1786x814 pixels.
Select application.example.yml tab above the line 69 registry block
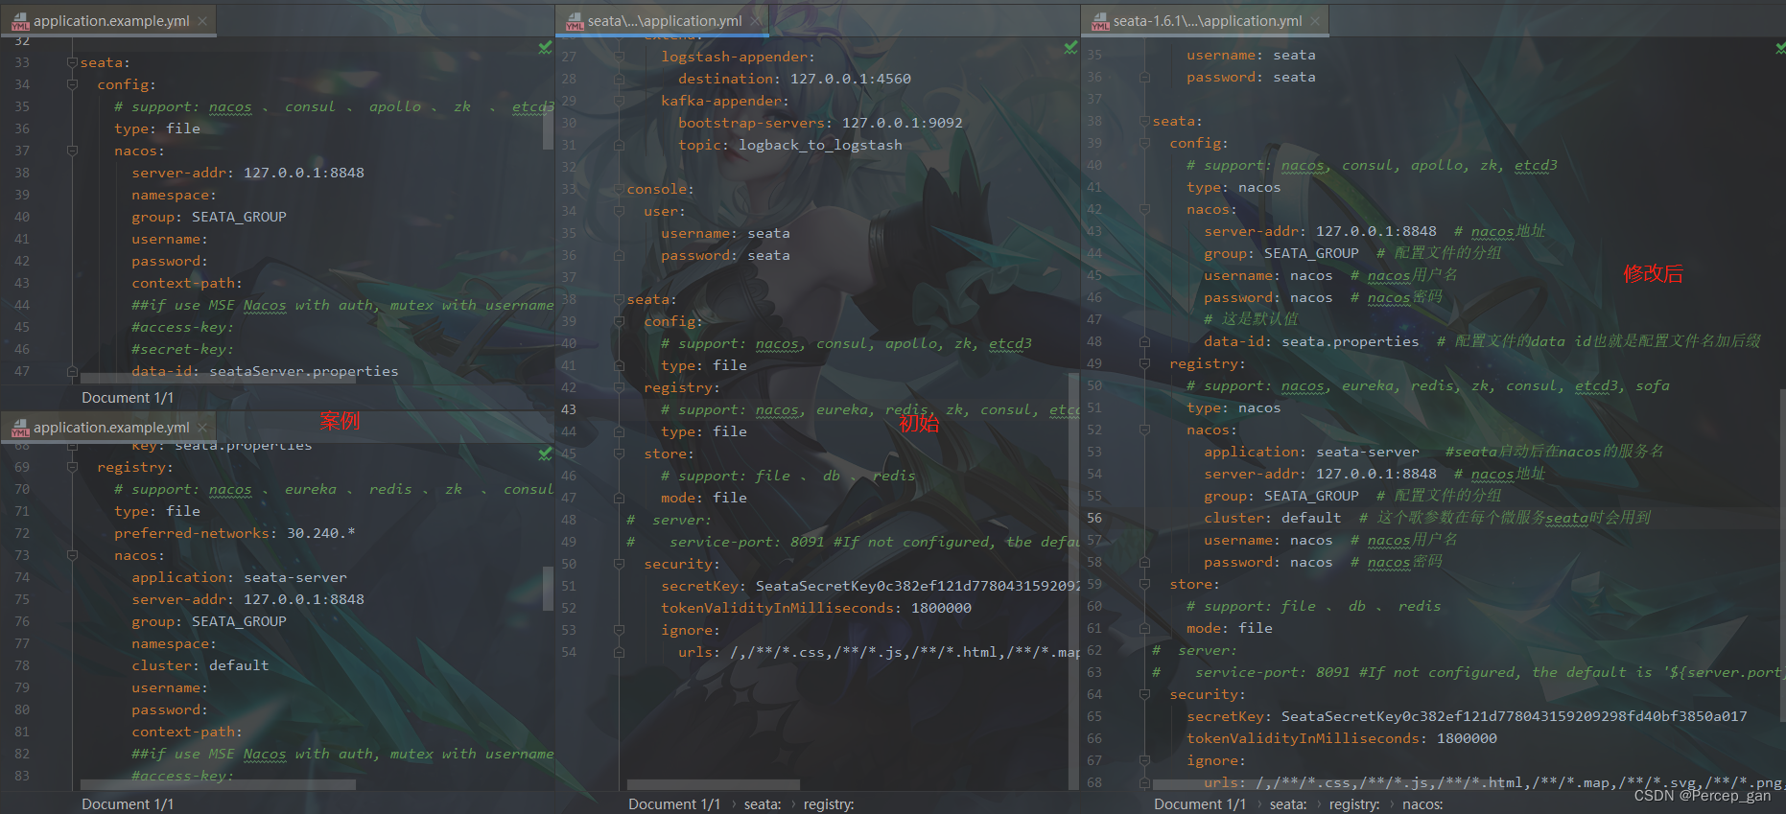(111, 427)
